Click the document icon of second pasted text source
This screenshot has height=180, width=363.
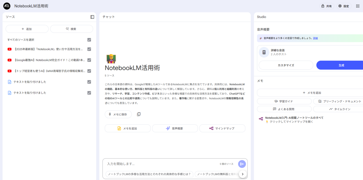10,93
